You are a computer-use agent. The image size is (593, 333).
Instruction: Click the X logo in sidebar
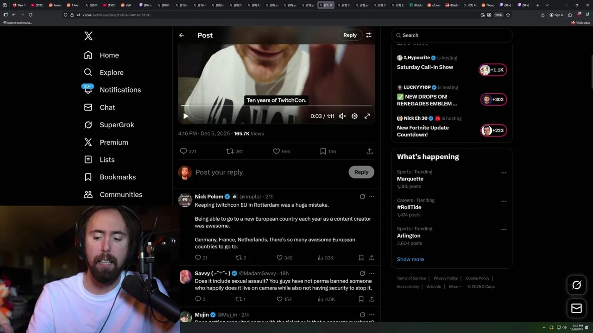point(88,36)
